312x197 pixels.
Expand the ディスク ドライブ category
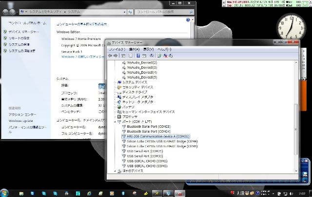tap(115, 92)
